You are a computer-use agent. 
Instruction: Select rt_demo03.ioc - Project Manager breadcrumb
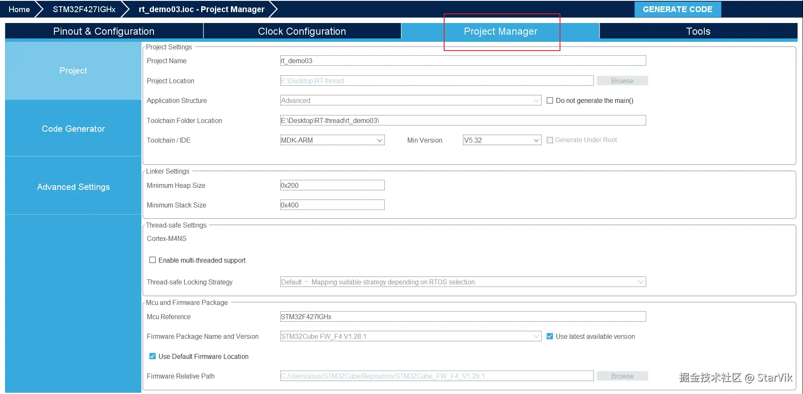click(x=202, y=9)
